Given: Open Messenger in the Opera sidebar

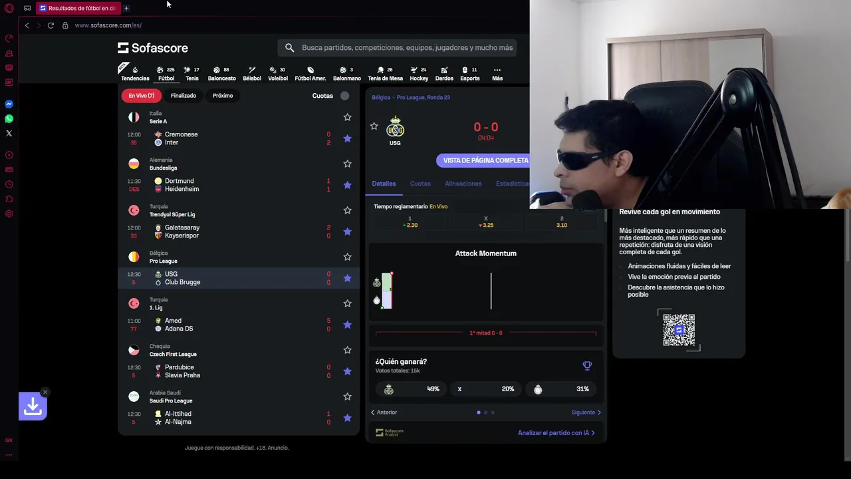Looking at the screenshot, I should (9, 104).
